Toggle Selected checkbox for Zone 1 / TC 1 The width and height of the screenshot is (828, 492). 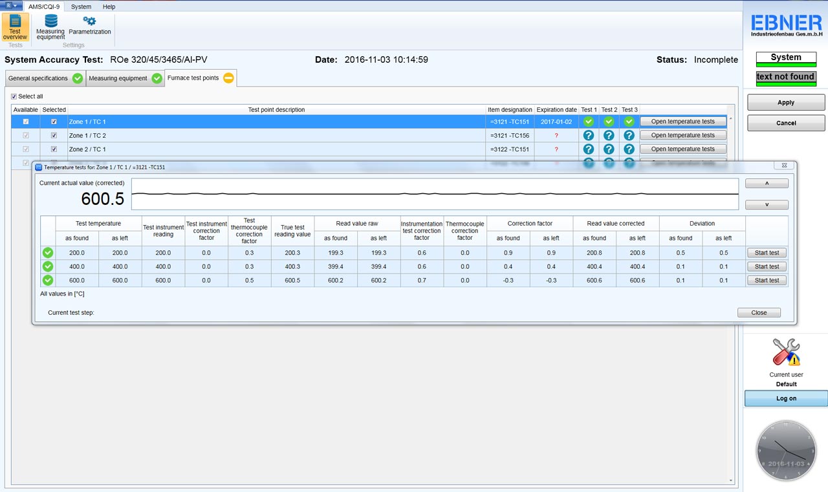[54, 122]
